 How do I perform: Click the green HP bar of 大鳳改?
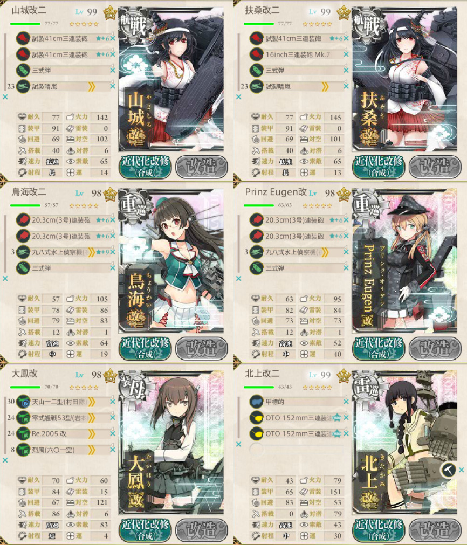pos(25,387)
